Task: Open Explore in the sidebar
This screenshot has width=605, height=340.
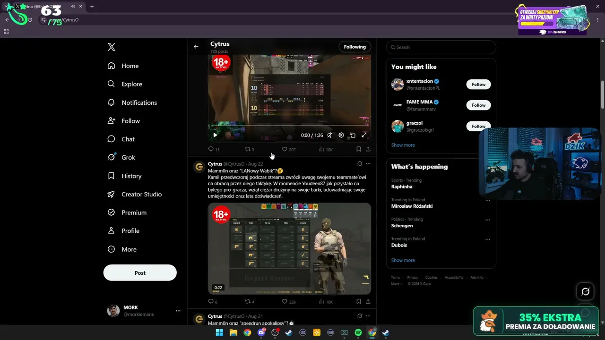Action: [x=125, y=84]
